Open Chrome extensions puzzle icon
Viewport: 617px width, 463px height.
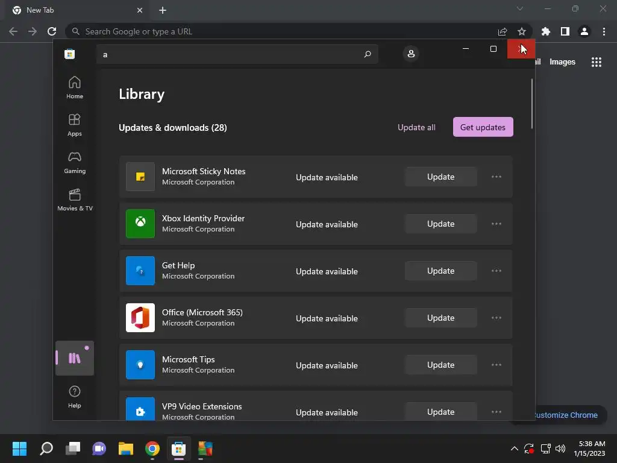(546, 31)
